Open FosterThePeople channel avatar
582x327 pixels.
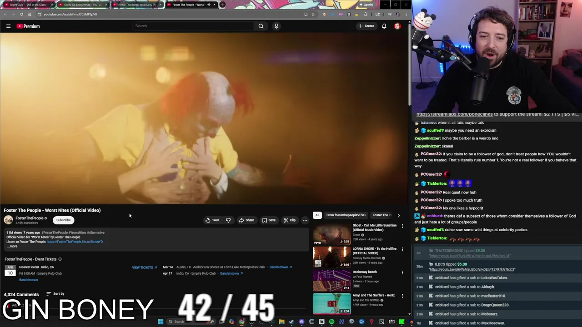8,220
